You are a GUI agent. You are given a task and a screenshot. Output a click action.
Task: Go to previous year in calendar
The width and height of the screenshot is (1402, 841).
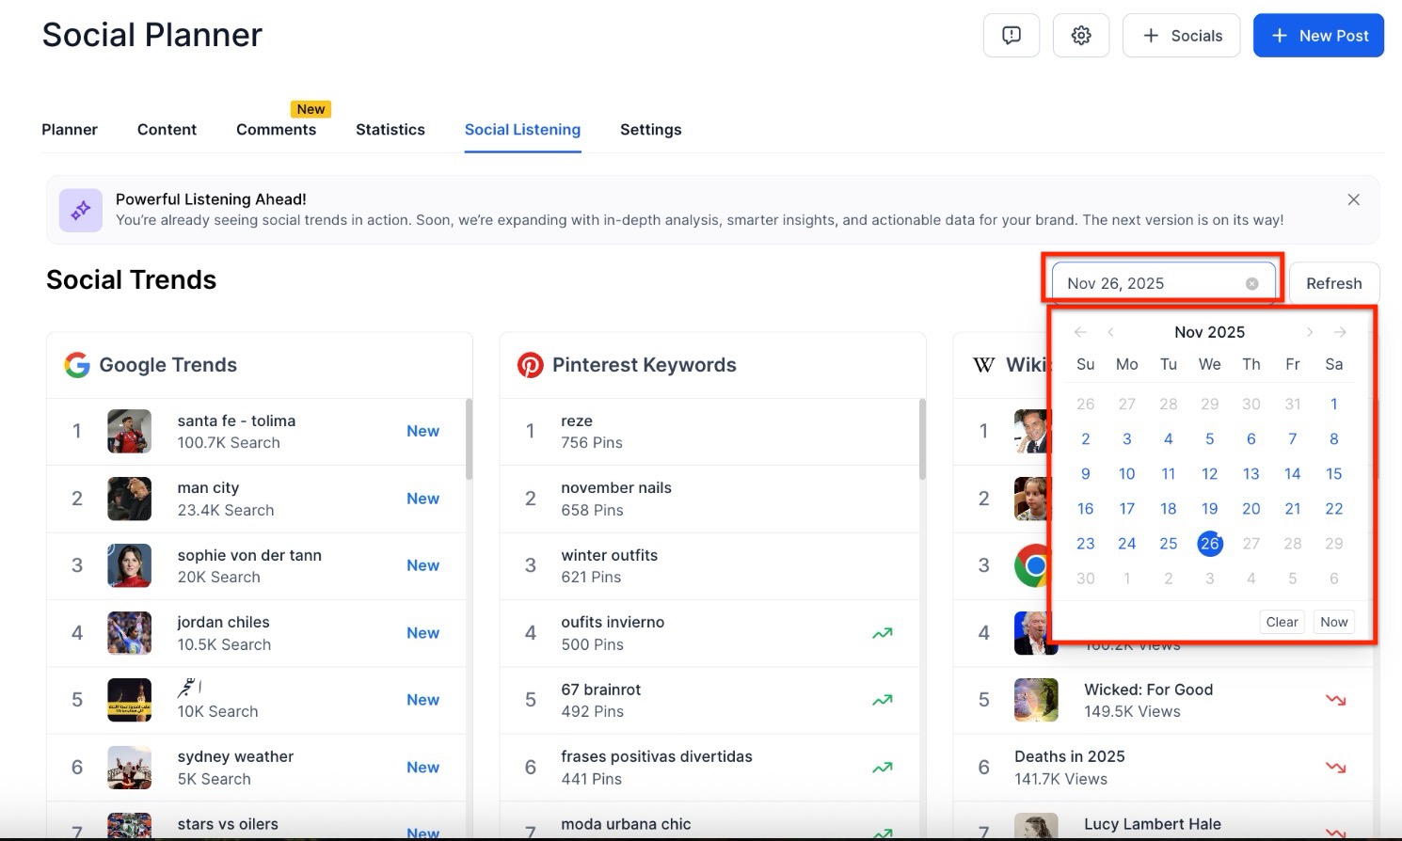[x=1080, y=332]
